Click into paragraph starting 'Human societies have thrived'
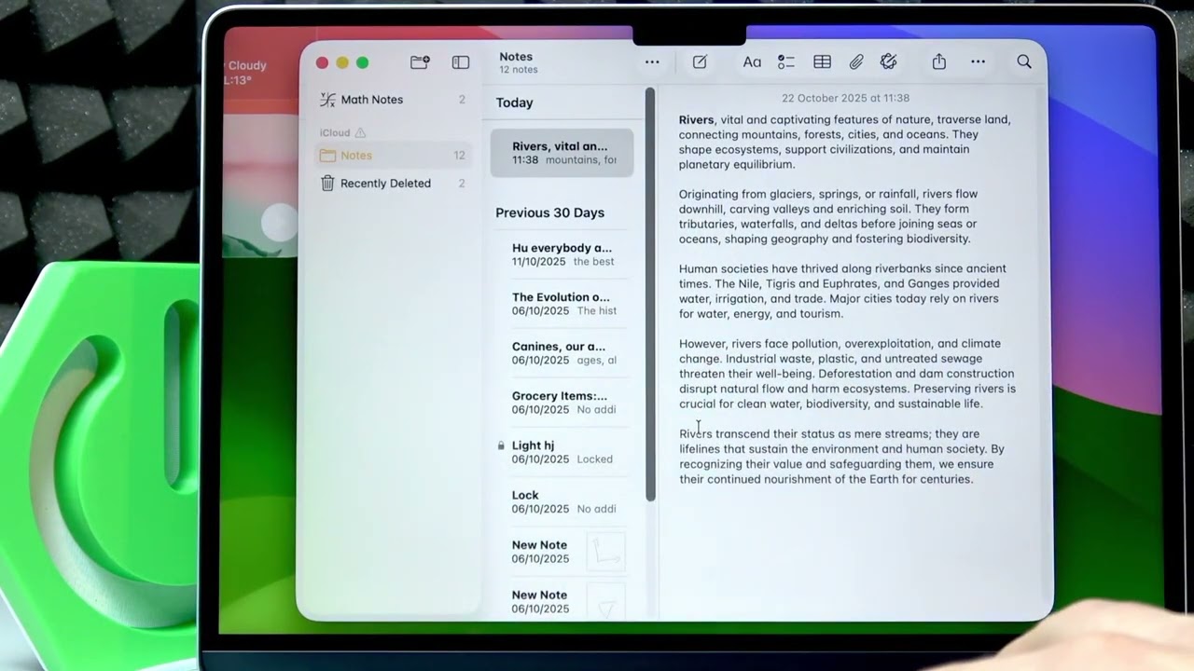The height and width of the screenshot is (671, 1194). point(842,291)
